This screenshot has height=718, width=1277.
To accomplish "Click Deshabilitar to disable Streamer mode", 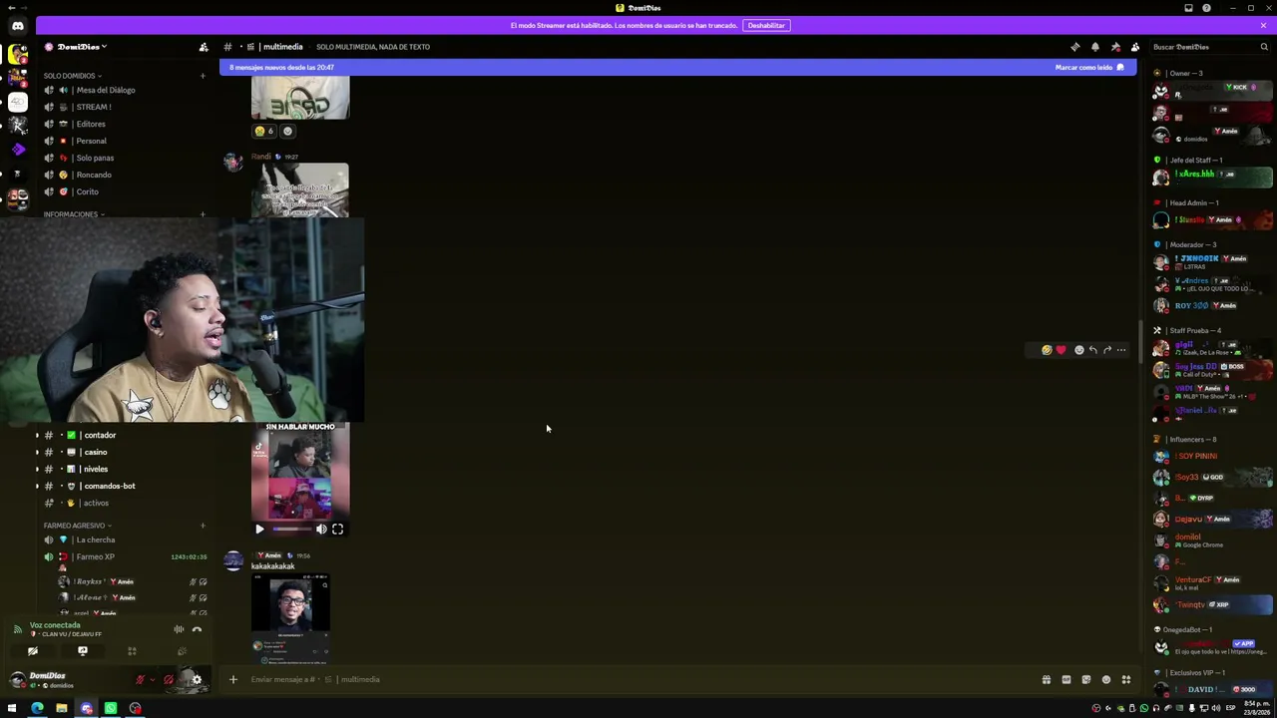I will (x=766, y=25).
